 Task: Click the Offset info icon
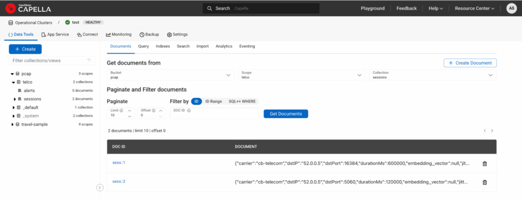(x=153, y=110)
